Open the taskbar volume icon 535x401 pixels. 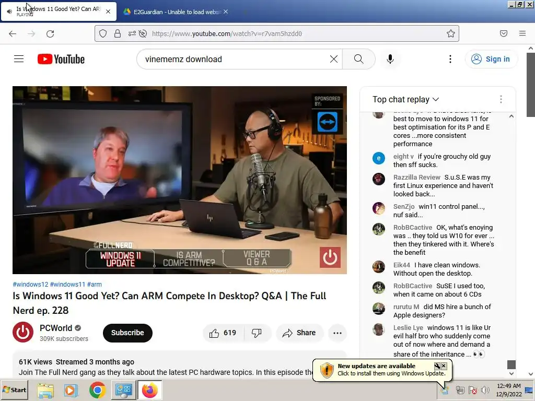[x=485, y=390]
